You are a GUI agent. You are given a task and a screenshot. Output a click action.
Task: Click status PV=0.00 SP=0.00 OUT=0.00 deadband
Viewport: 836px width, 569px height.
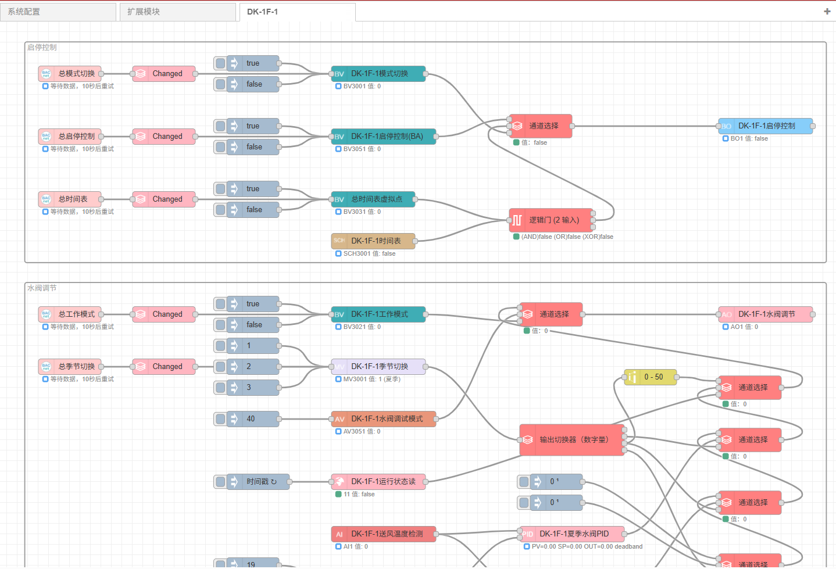point(587,547)
